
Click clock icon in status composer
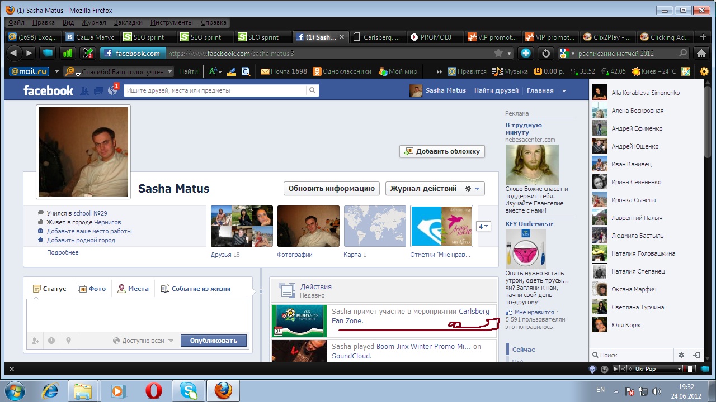pos(51,341)
